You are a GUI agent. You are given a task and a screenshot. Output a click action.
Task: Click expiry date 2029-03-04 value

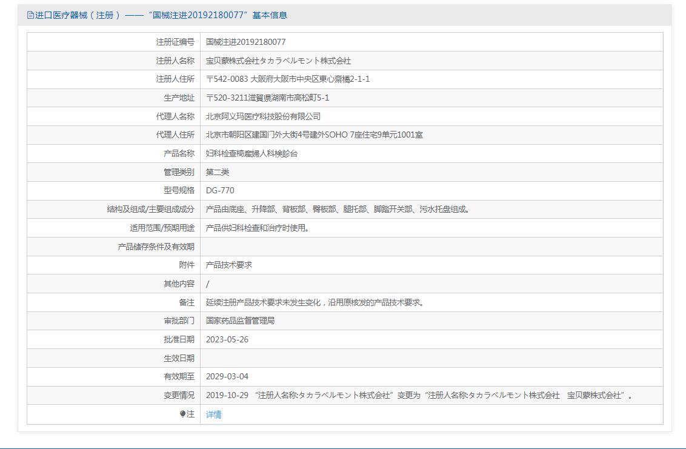[227, 376]
